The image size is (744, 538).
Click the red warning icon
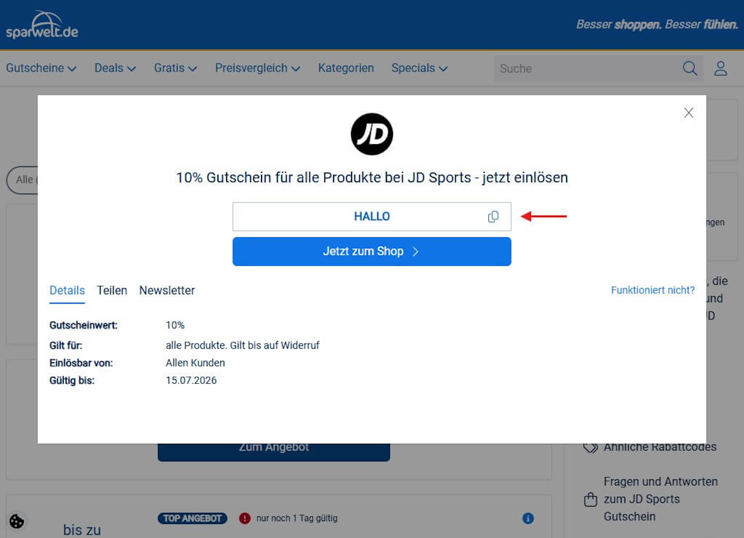point(245,518)
